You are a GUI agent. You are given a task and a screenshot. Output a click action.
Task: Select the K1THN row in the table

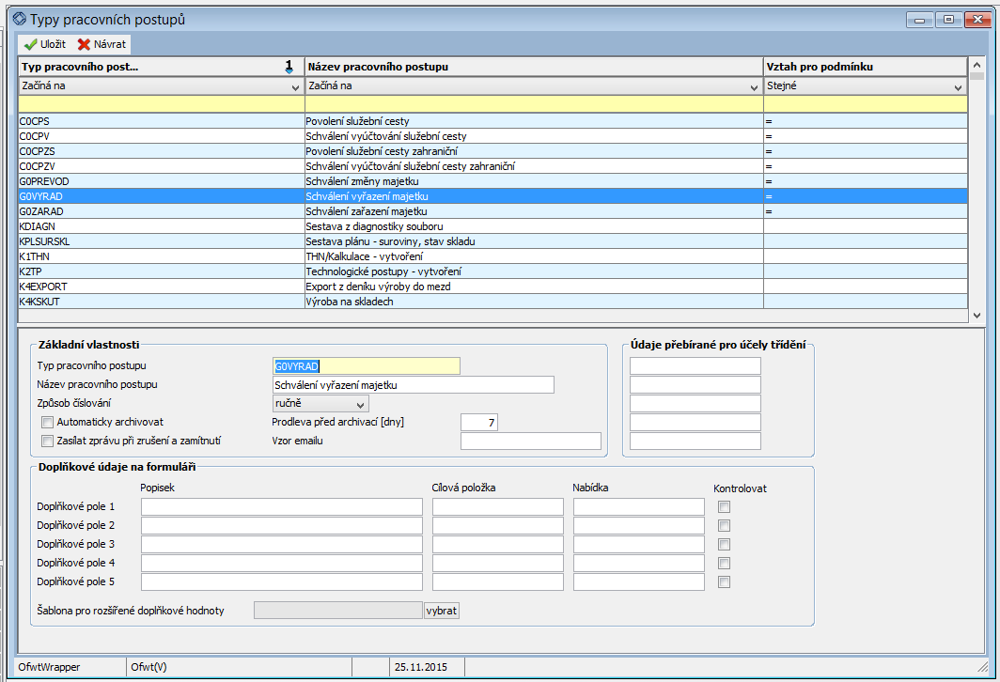[160, 256]
